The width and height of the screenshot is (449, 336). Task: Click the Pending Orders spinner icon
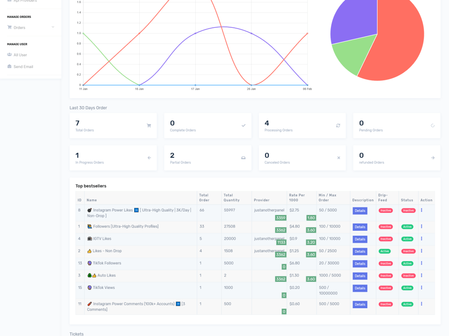pos(433,125)
